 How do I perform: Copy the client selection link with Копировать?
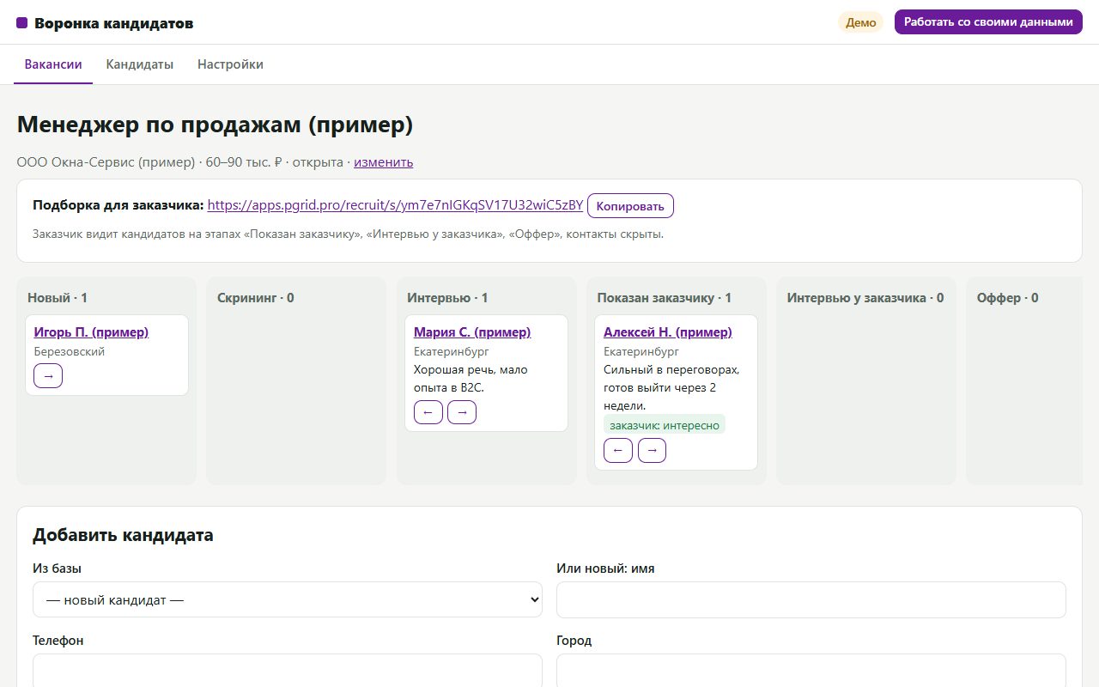[x=630, y=206]
